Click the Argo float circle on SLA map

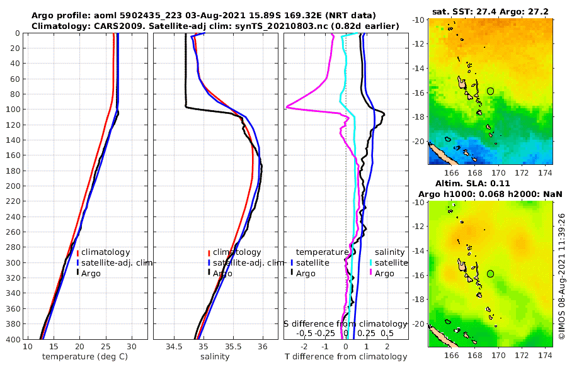(x=490, y=274)
